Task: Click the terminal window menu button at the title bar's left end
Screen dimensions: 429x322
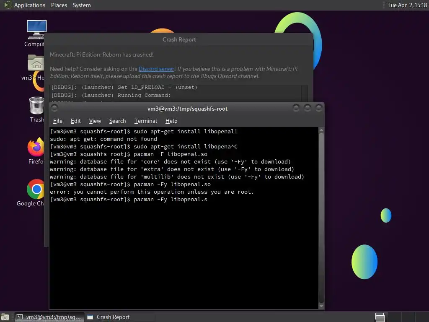Action: click(x=54, y=108)
